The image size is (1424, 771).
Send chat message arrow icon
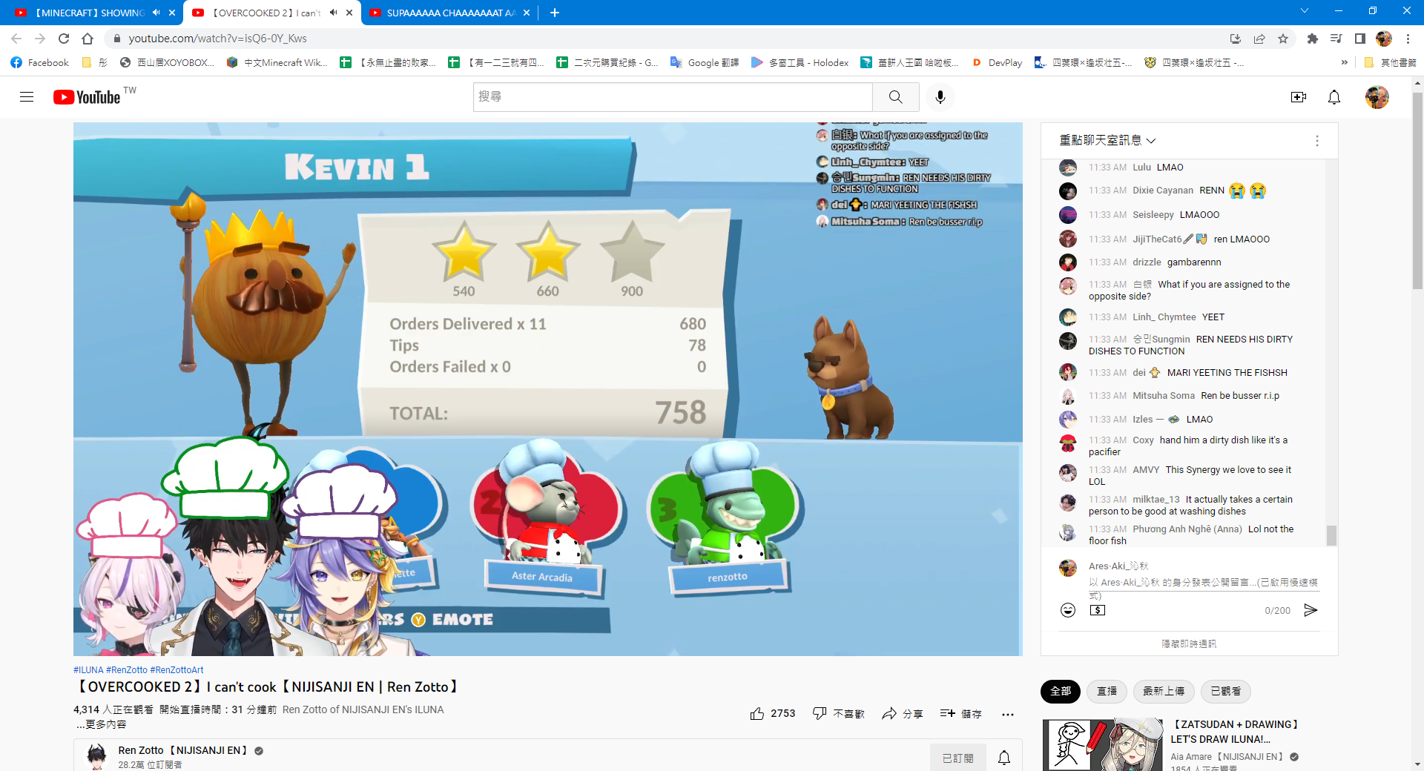(x=1311, y=610)
